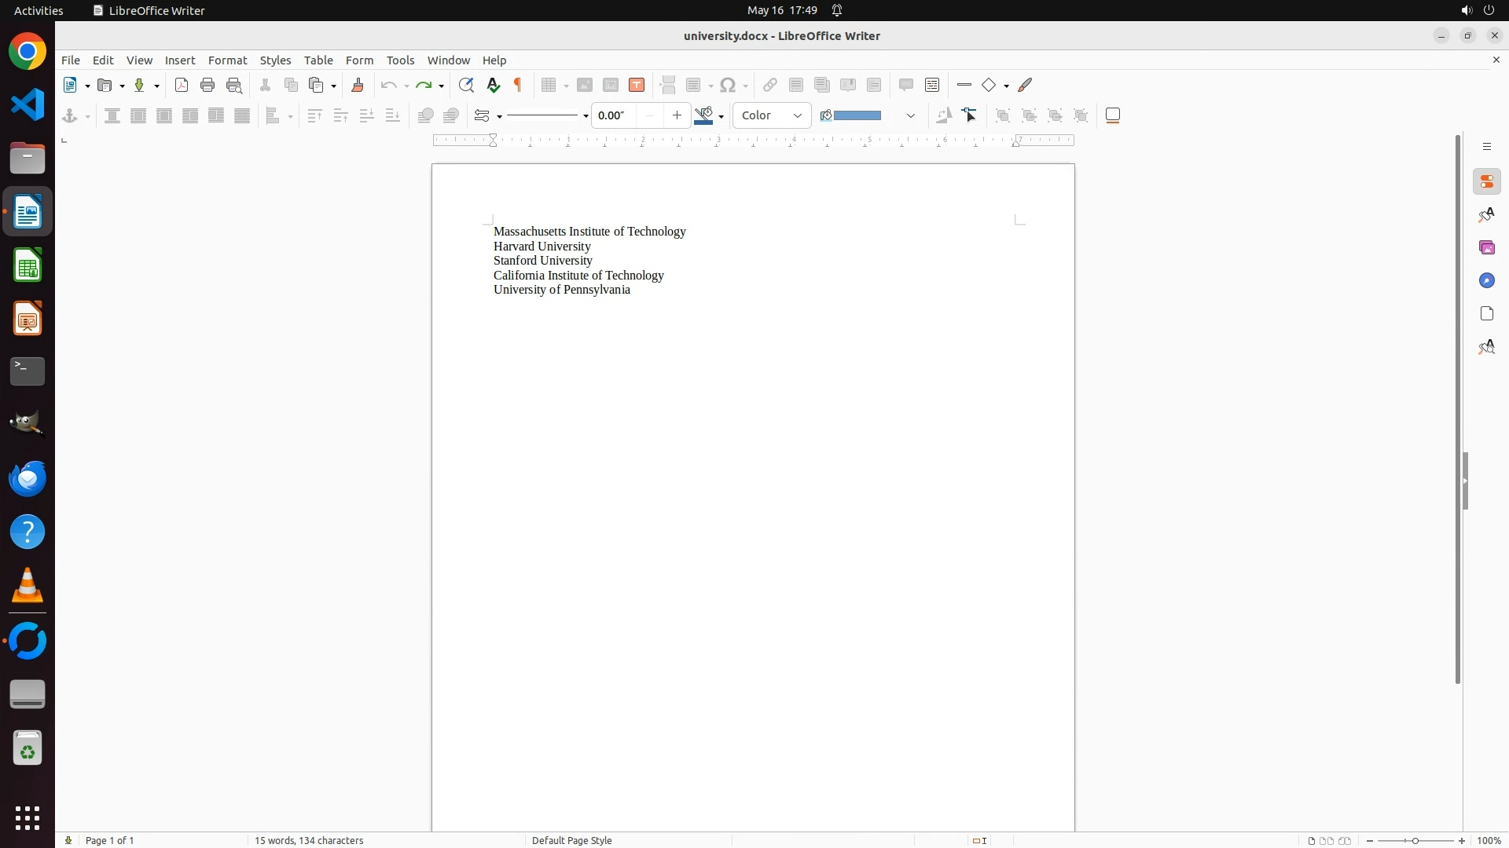Expand the fill type Color dropdown
Image resolution: width=1509 pixels, height=848 pixels.
[798, 116]
